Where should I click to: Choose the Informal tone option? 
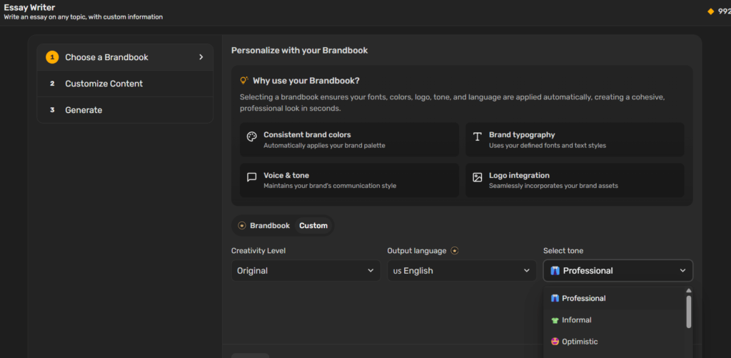(615, 320)
